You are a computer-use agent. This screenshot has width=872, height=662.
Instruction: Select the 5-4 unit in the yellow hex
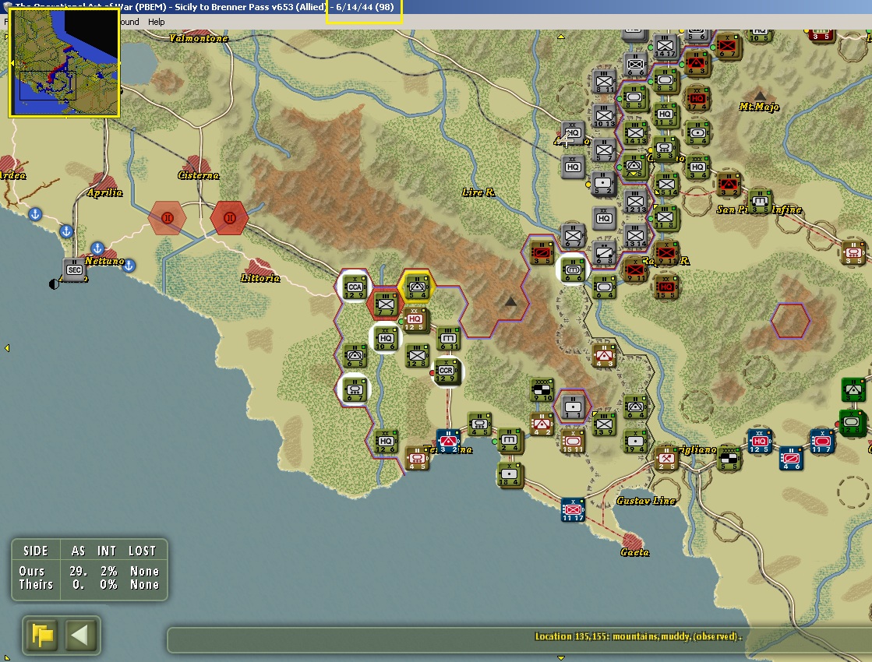[417, 287]
